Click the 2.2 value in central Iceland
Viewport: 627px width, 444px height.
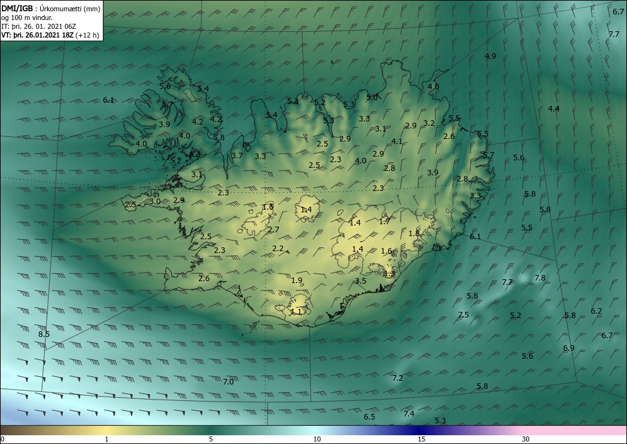278,249
